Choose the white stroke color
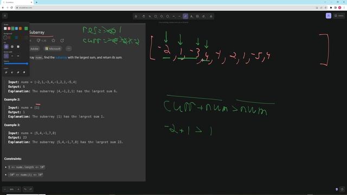The image size is (347, 195). click(5, 29)
